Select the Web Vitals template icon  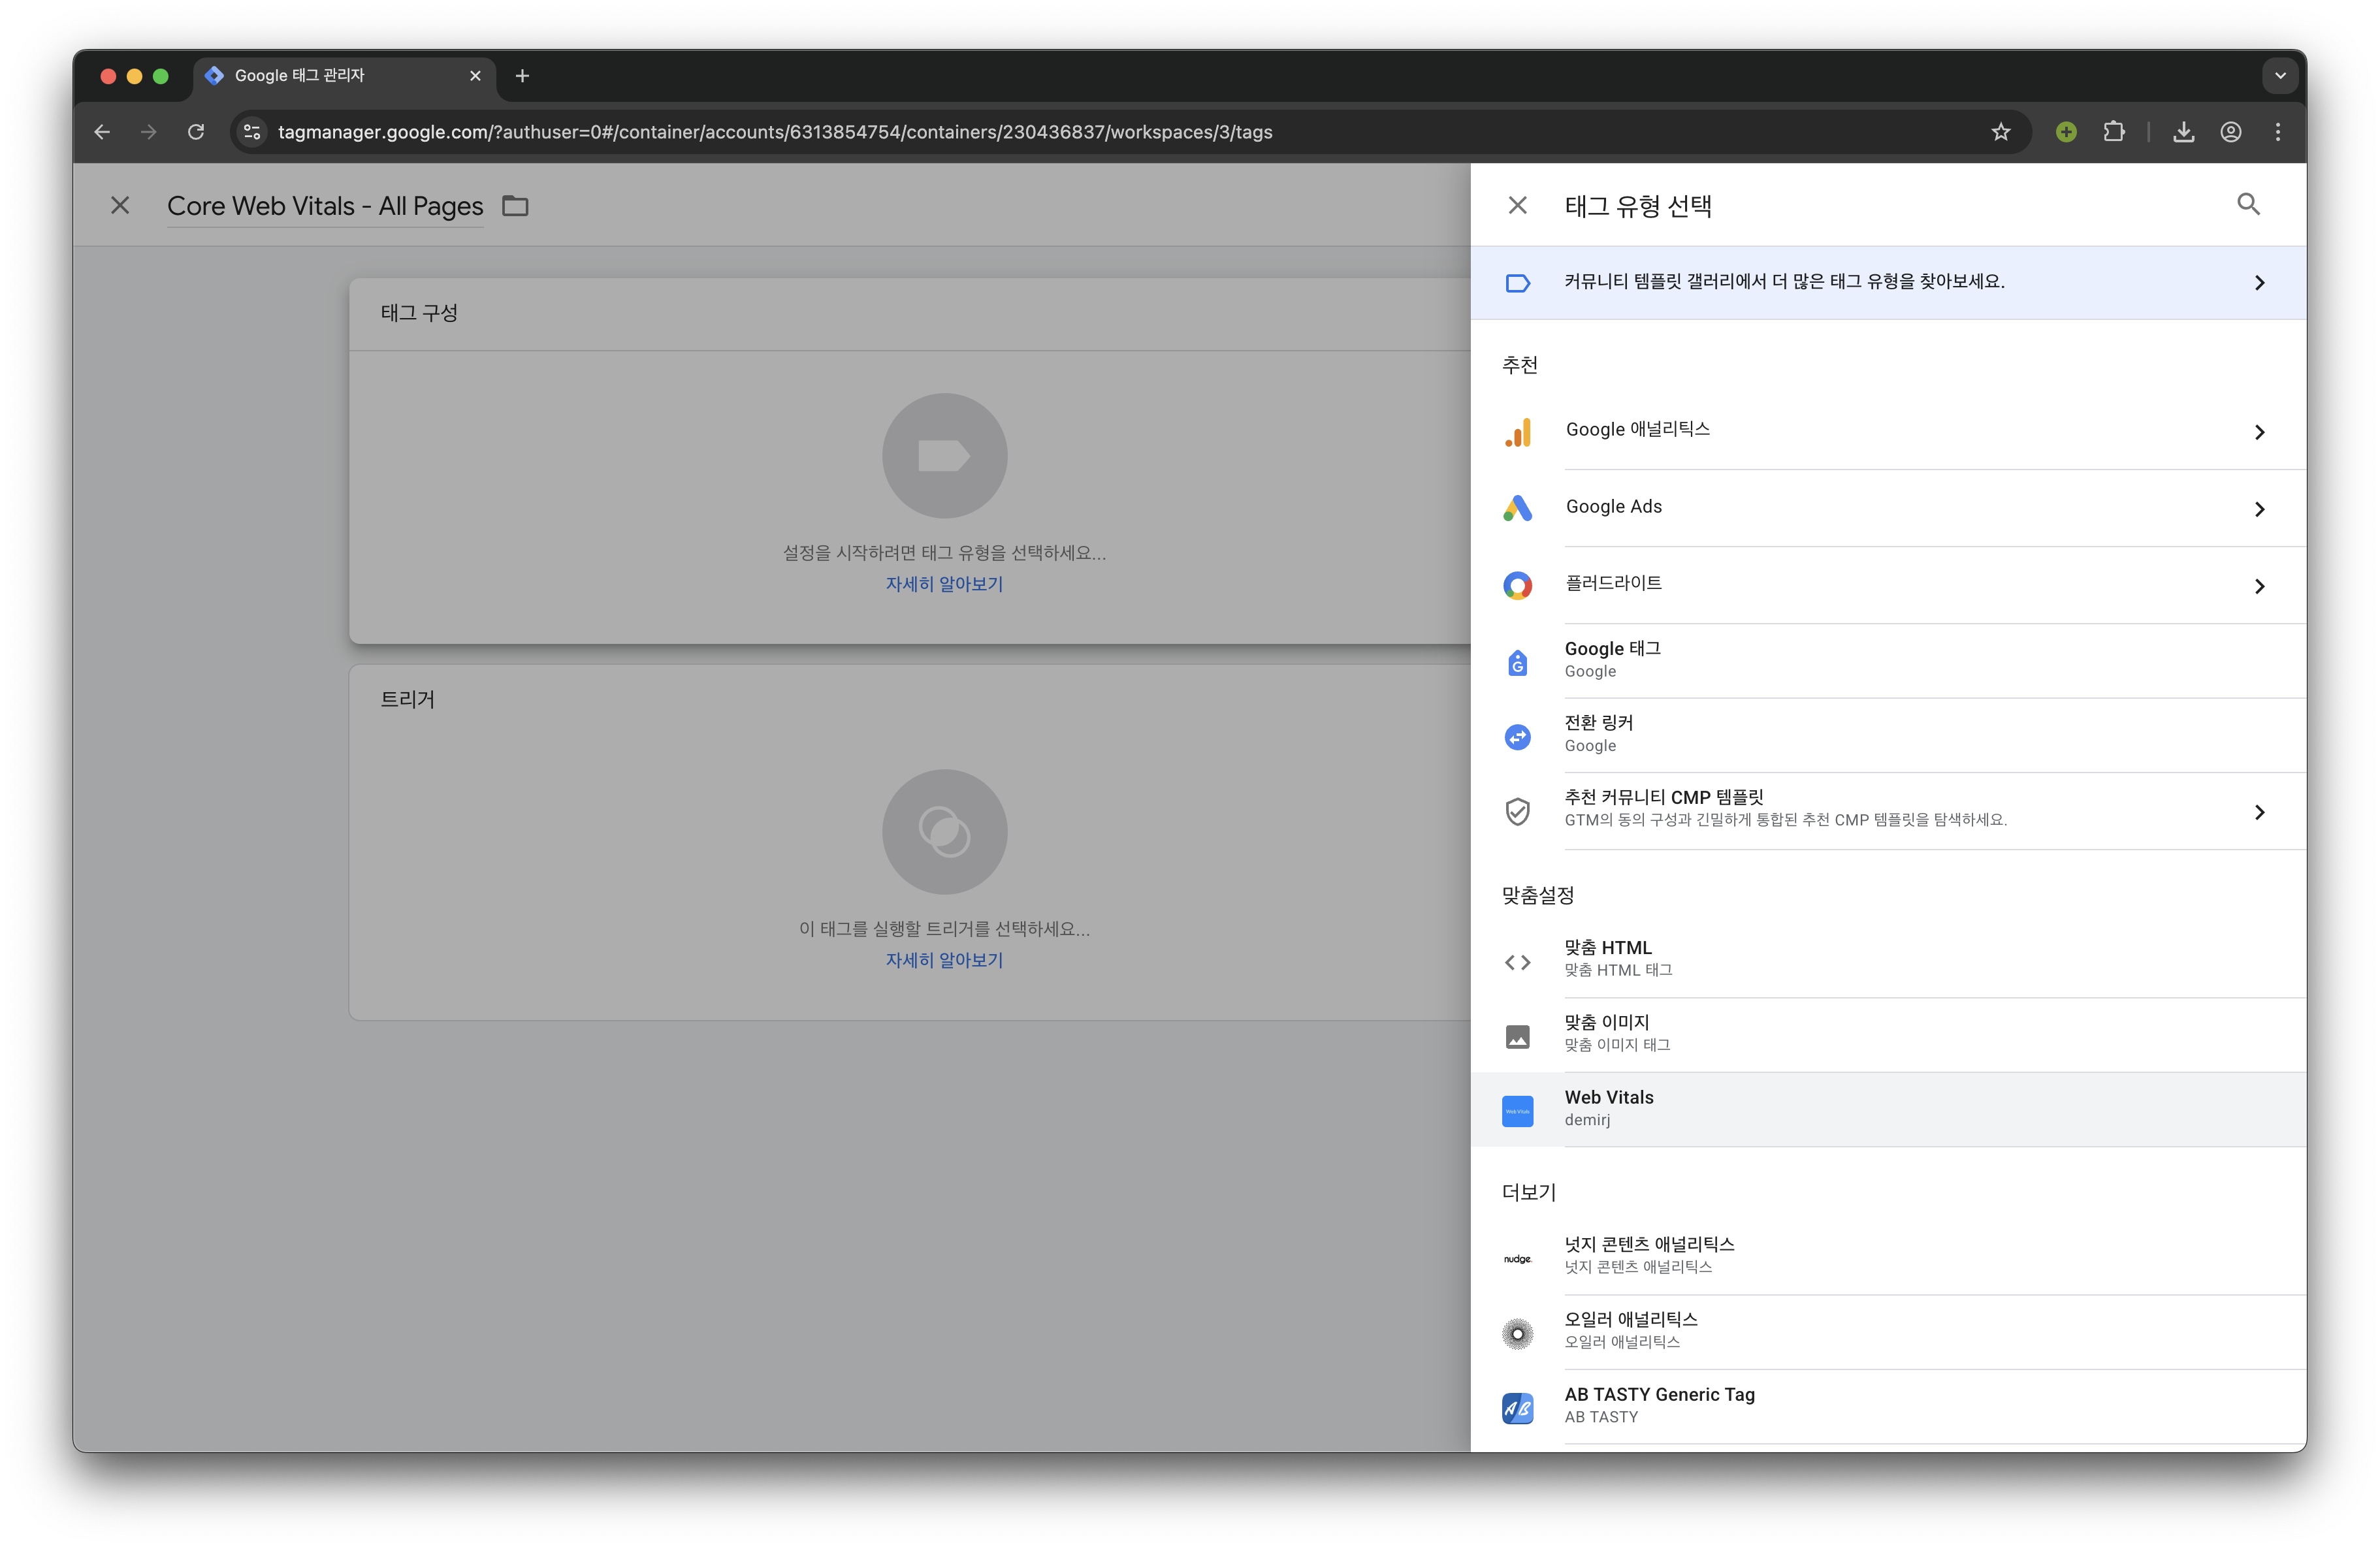(1517, 1110)
